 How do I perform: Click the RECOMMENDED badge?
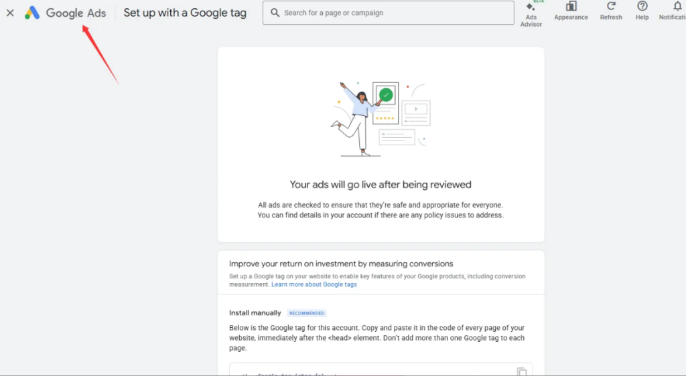(x=307, y=313)
